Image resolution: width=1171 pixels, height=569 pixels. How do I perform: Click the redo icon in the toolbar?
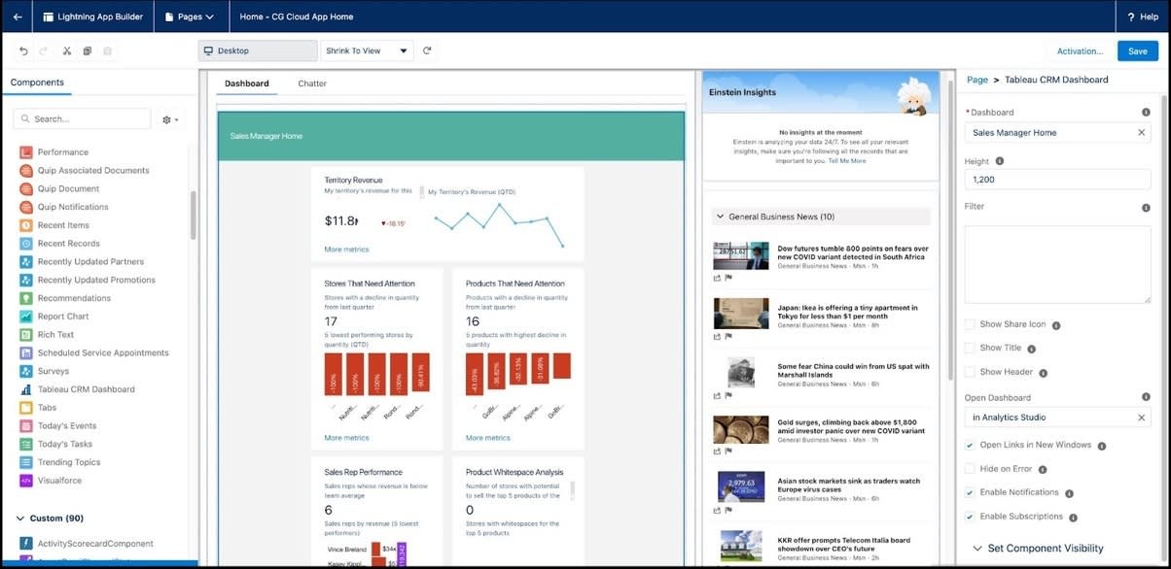44,50
